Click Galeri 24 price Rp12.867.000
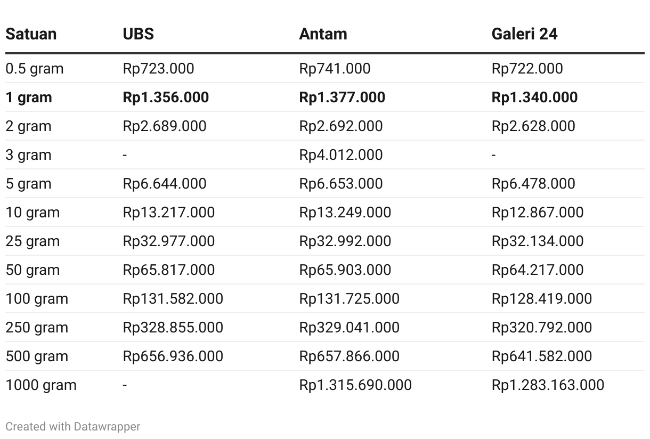 coord(538,213)
